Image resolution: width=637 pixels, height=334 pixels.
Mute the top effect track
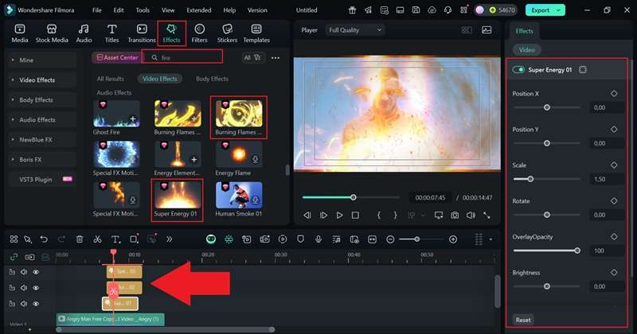click(x=24, y=272)
